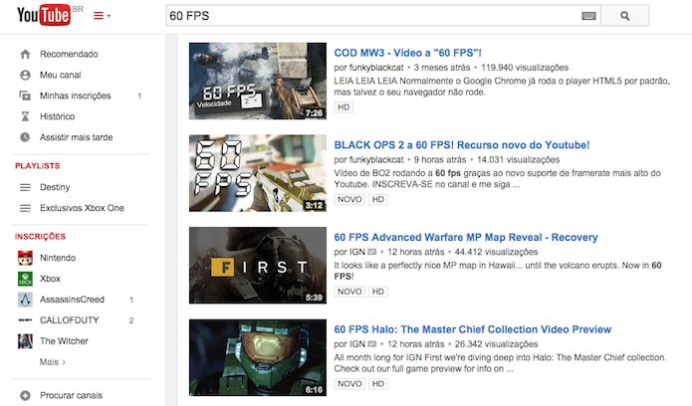This screenshot has width=692, height=406.
Task: Click the subscriptions icon beside Minhas inscrições
Action: click(x=25, y=96)
